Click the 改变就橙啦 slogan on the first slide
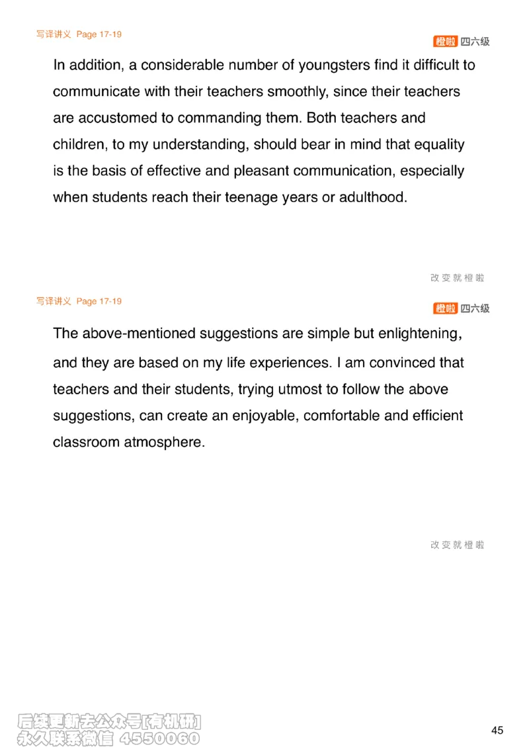Viewport: 529px width, 749px height. (x=457, y=278)
